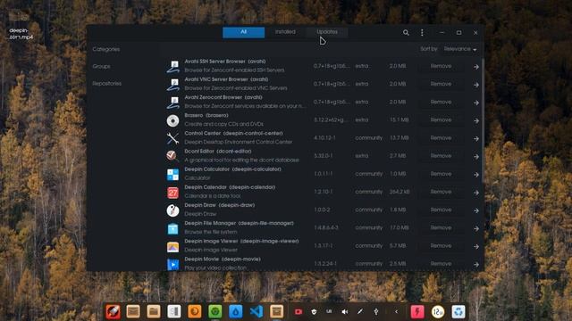This screenshot has height=321, width=572.
Task: Open the green circular app in dock
Action: click(x=215, y=311)
